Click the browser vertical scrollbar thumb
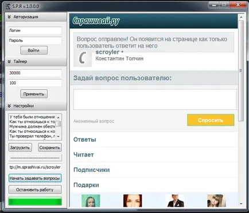Viewport: 249px width, 213px height. point(241,71)
